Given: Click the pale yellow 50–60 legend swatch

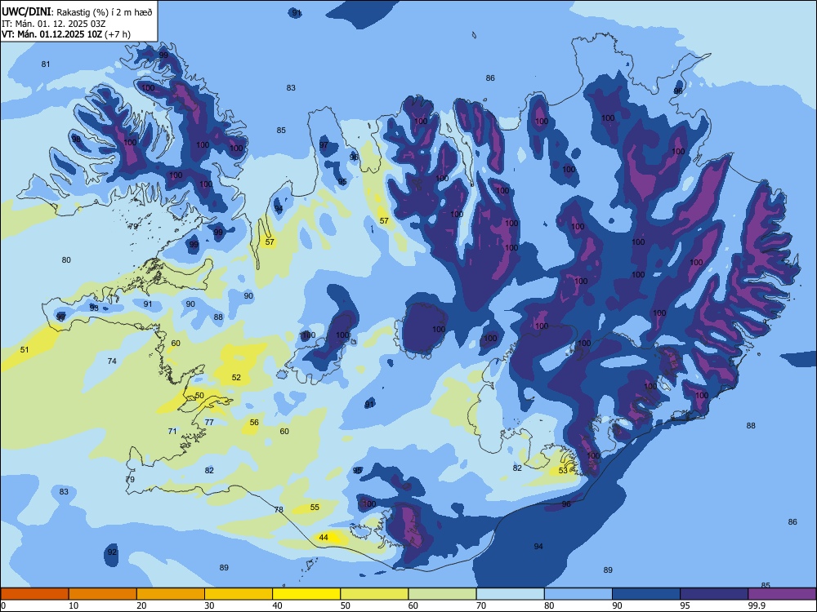Looking at the screenshot, I should click(374, 594).
